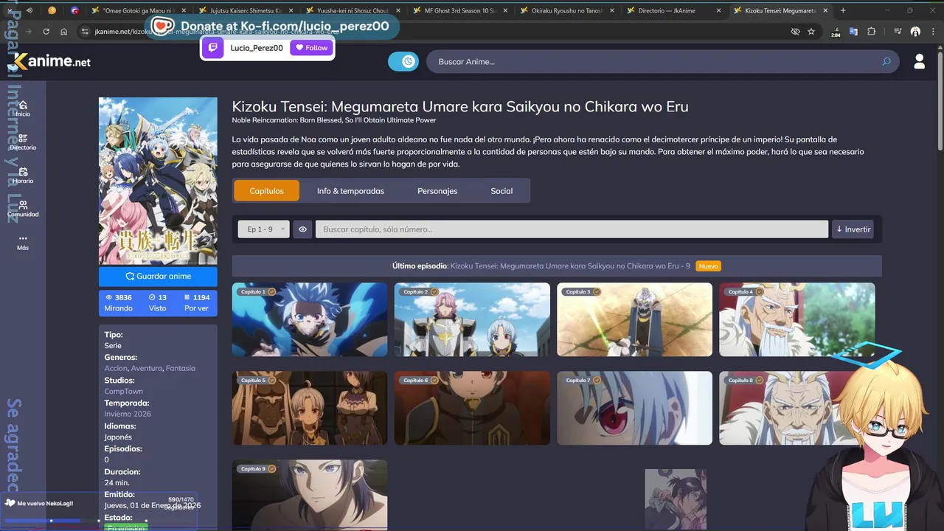Toggle watched checkmark on Capítulo 7
The width and height of the screenshot is (944, 531).
pyautogui.click(x=597, y=381)
